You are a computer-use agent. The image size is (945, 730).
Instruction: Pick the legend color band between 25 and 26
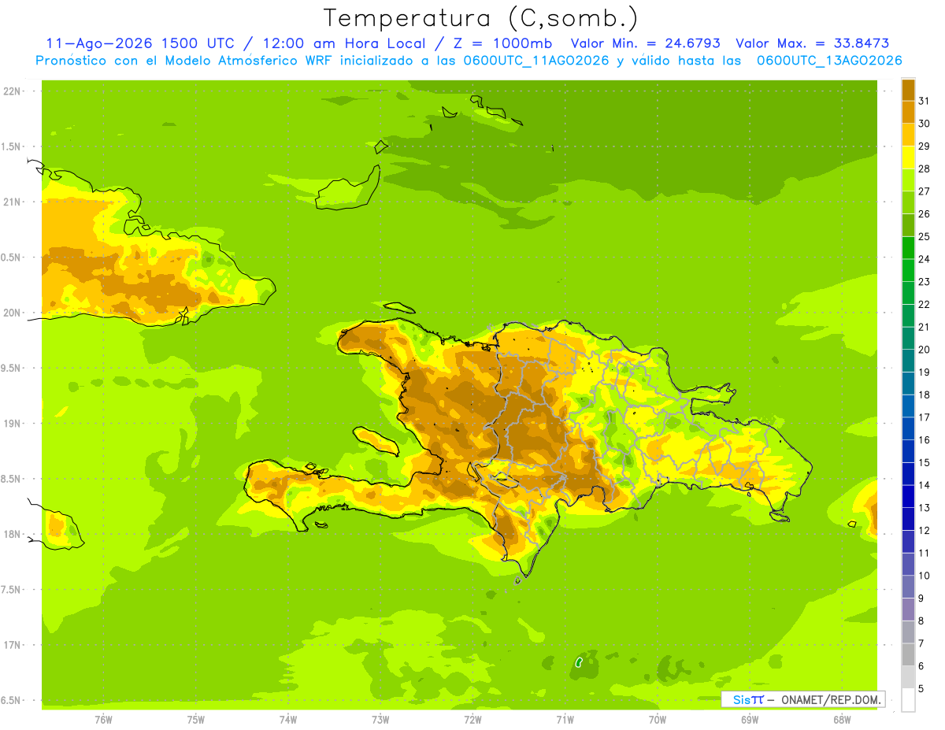click(908, 225)
